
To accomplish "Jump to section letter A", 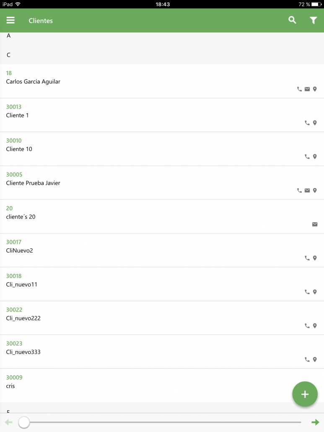I will point(8,36).
